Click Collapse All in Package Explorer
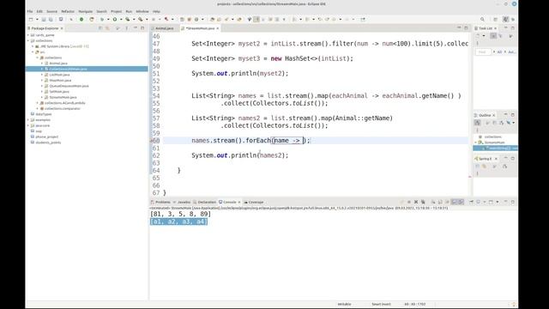Screen dimensions: 549x309 click(x=100, y=28)
